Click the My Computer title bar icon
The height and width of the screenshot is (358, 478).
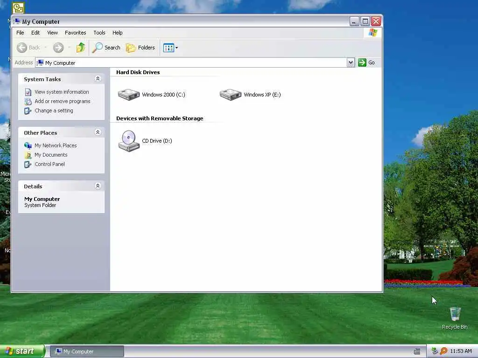[17, 21]
